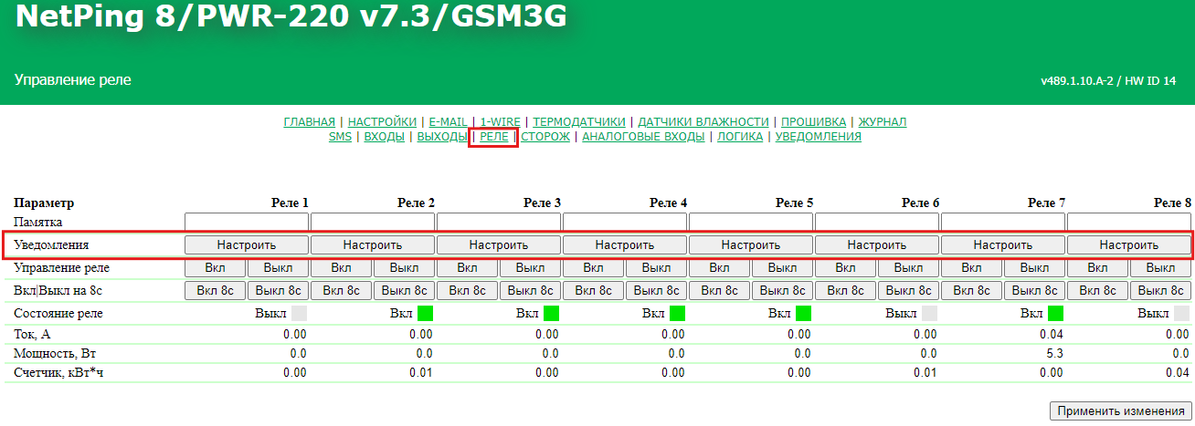Screen dimensions: 1195x426
Task: Open the ЖУРНАЛ menu link
Action: 882,121
